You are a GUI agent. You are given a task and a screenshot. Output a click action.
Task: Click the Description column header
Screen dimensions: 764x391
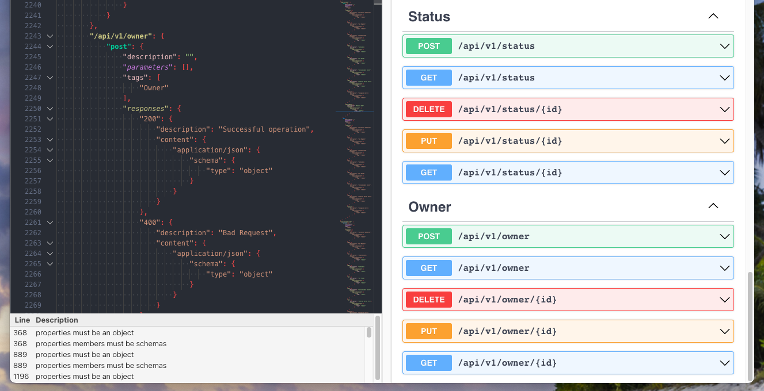coord(57,320)
